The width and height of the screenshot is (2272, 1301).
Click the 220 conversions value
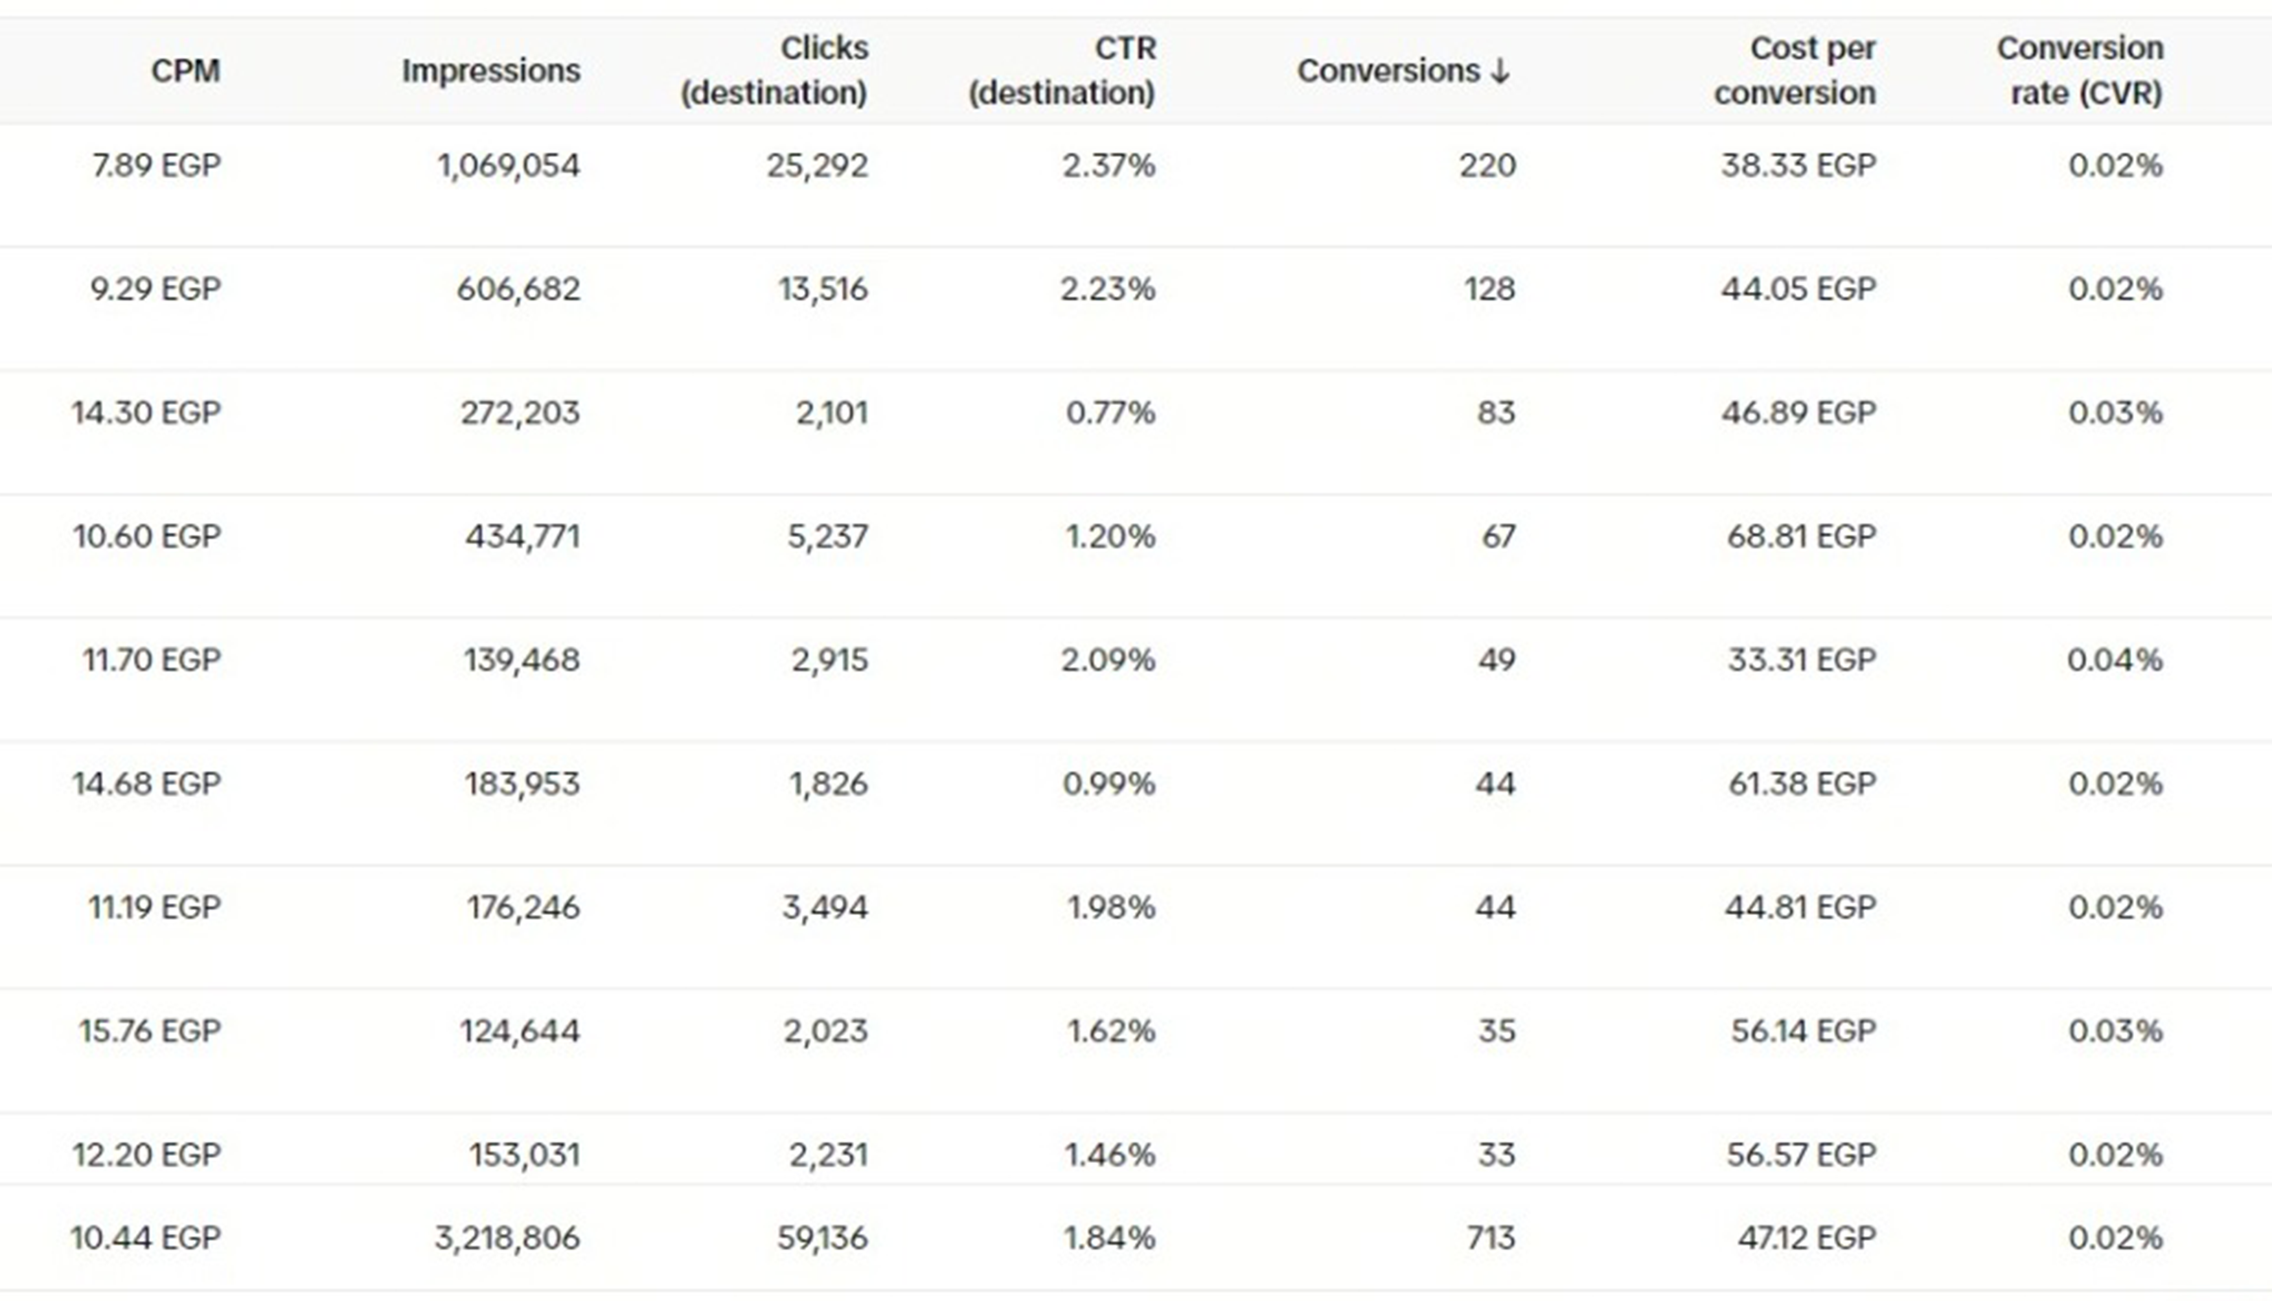[1487, 165]
